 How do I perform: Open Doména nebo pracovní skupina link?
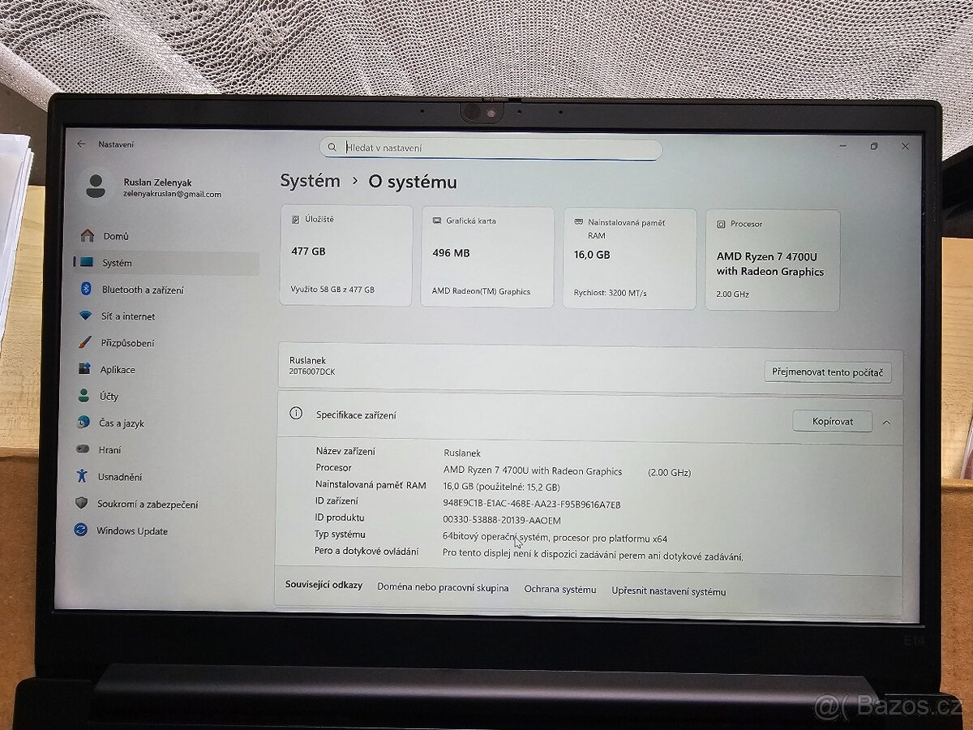443,588
